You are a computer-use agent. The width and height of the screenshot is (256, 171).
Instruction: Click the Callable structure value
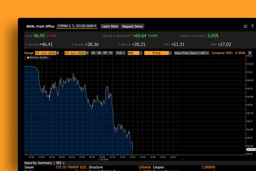[x=145, y=167]
